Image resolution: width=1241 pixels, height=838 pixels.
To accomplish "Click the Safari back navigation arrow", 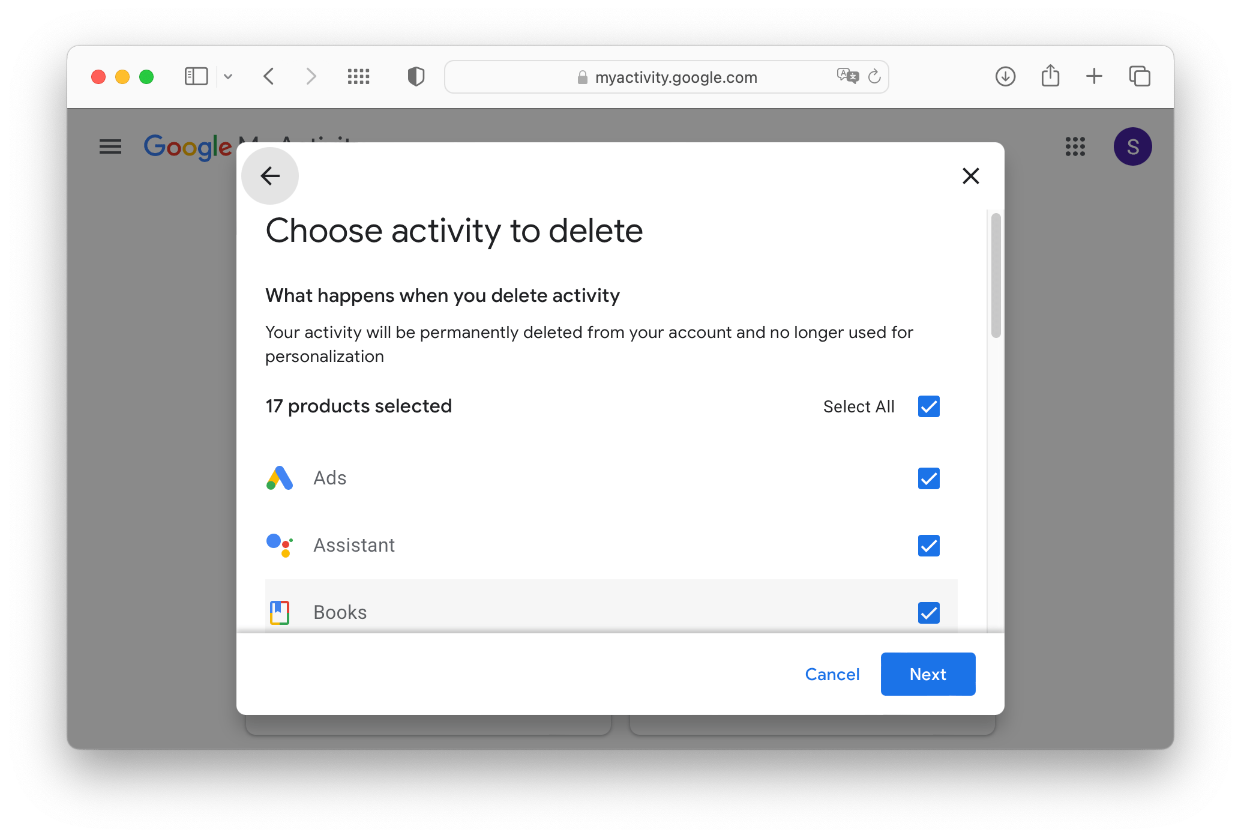I will (270, 77).
